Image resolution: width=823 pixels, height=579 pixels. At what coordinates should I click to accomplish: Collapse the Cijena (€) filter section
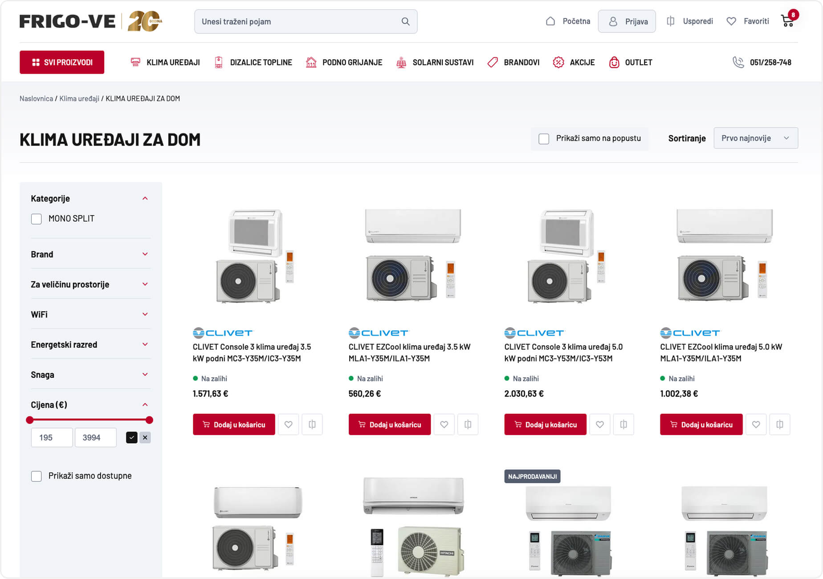[x=145, y=405]
